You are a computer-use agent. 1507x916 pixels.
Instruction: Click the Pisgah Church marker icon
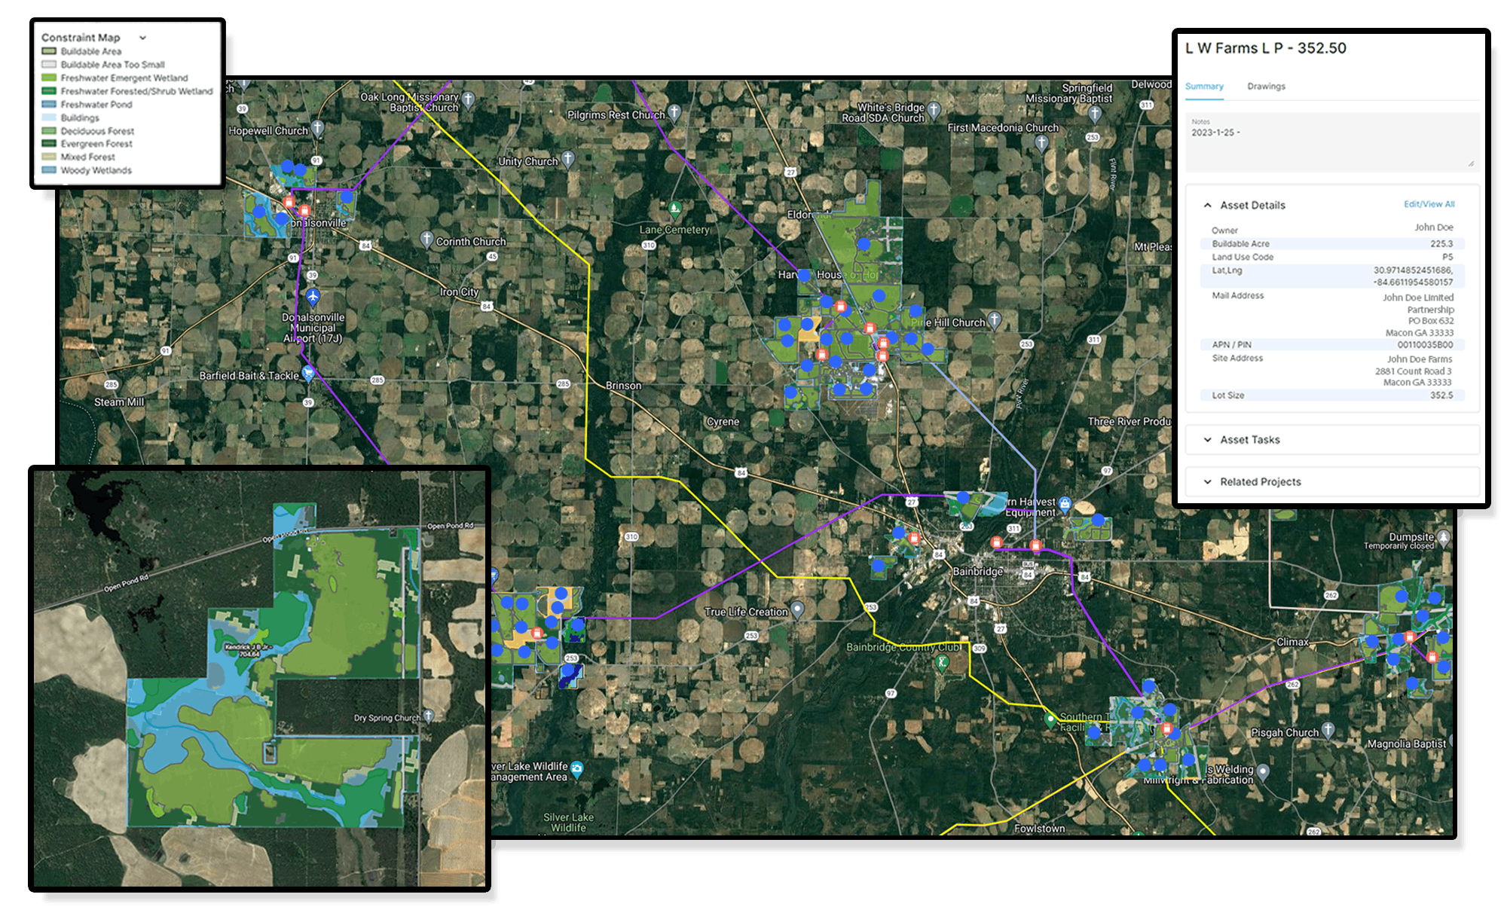coord(1328,729)
